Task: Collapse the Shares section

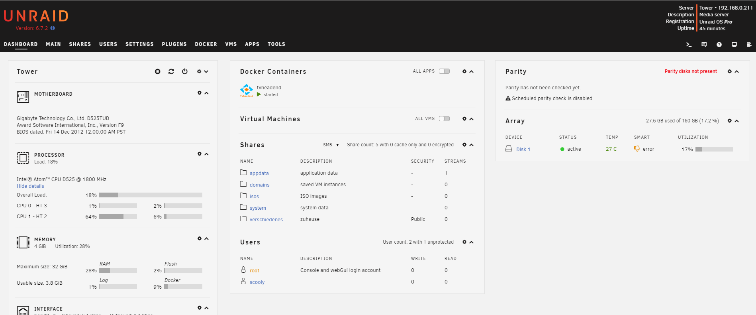Action: click(472, 145)
